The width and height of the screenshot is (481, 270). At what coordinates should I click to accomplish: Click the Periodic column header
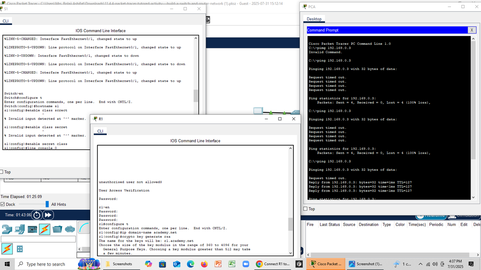(436, 225)
